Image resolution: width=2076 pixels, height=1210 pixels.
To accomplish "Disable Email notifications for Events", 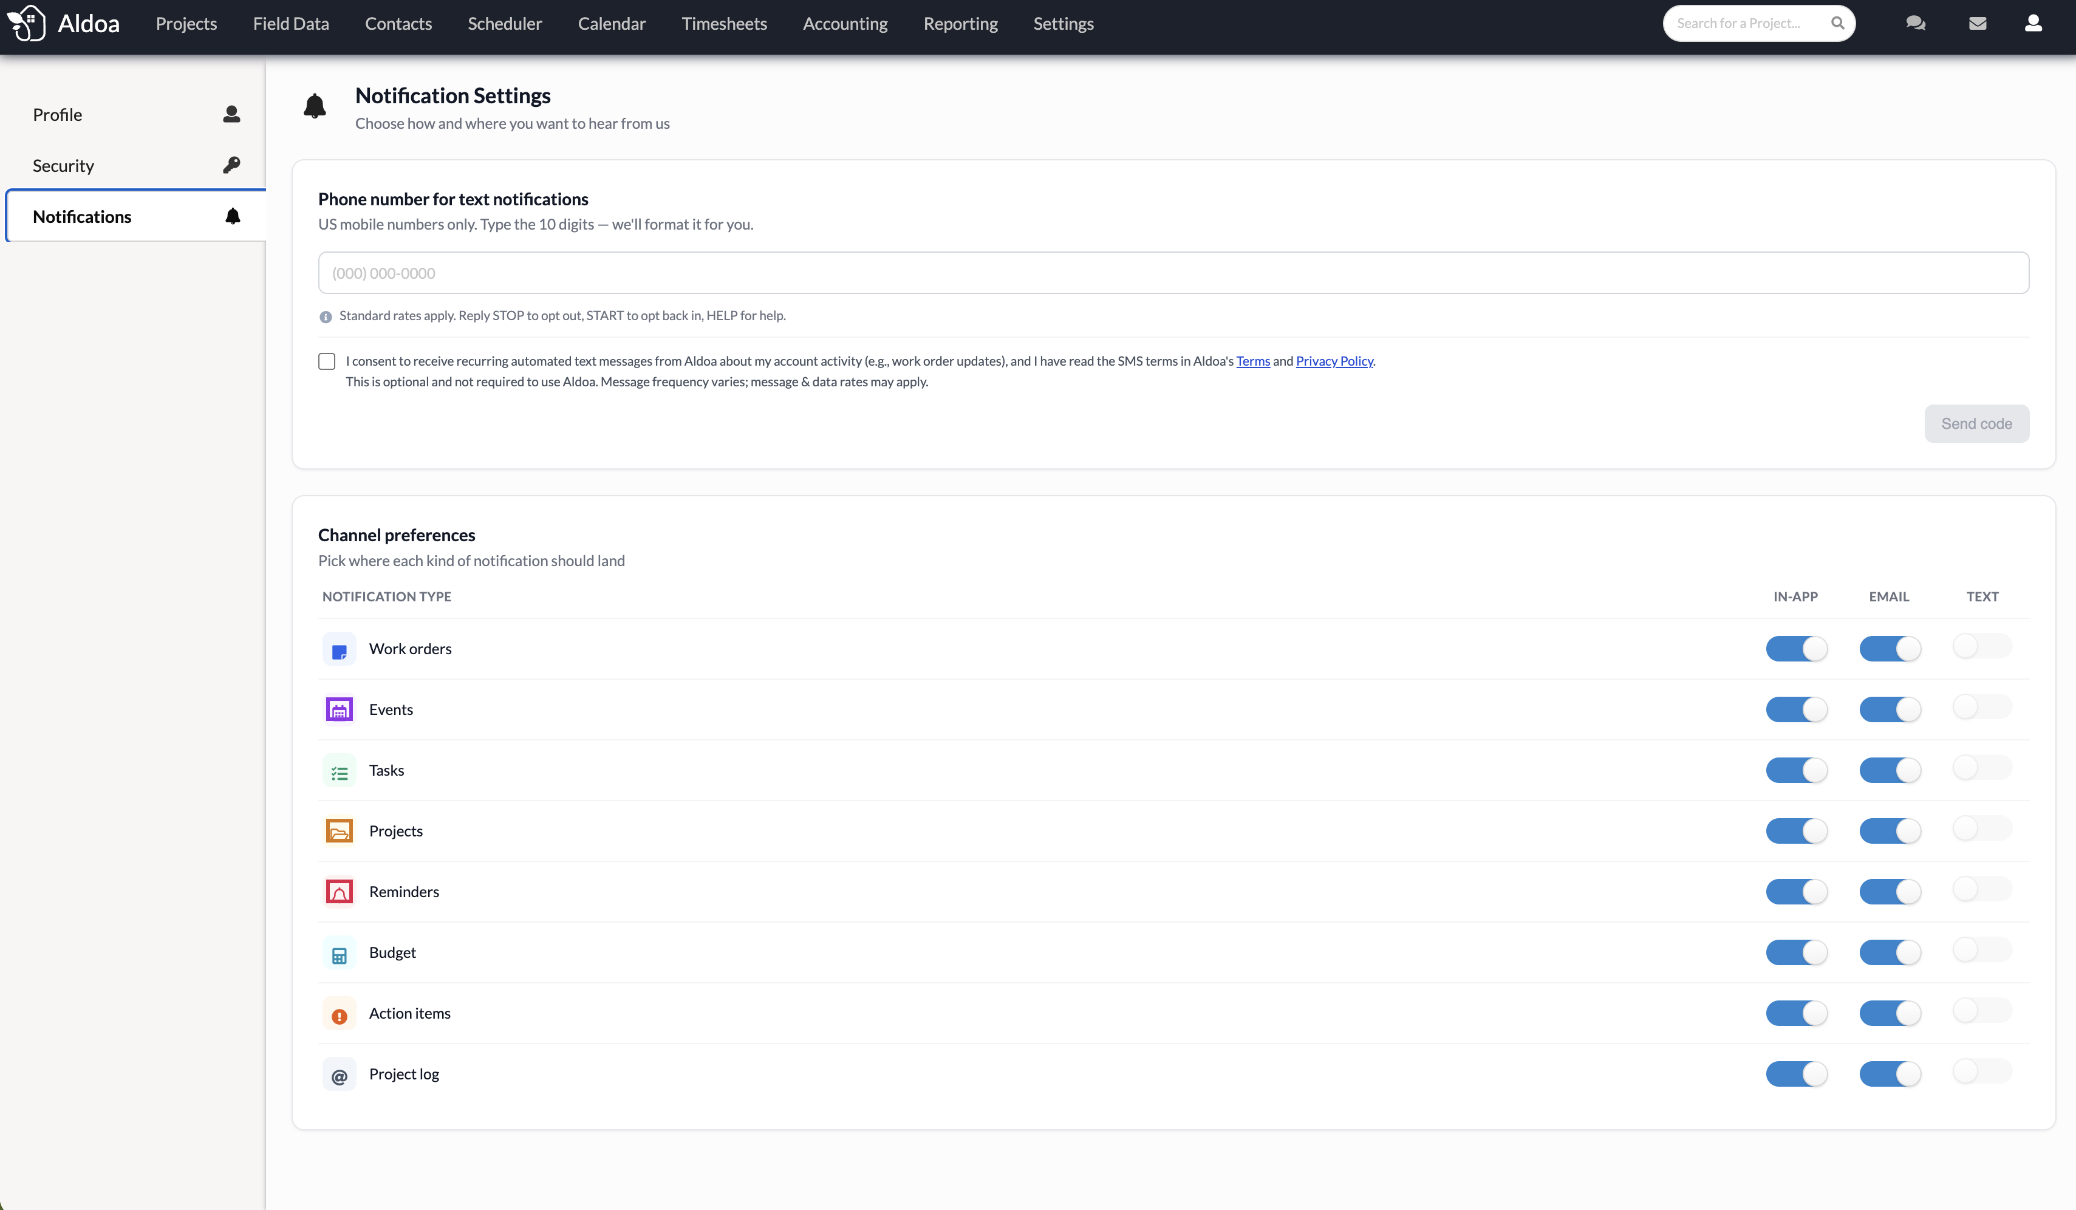I will pos(1890,710).
